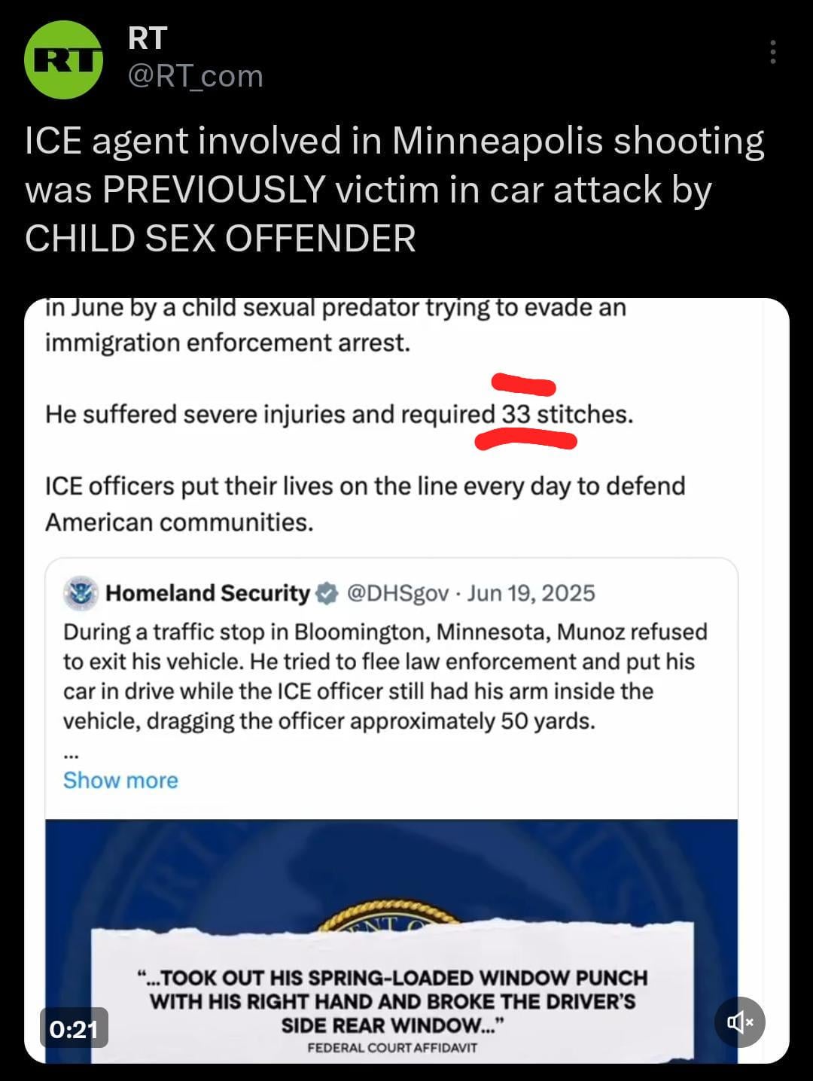This screenshot has width=813, height=1081.
Task: Tap the RT display name
Action: click(x=148, y=38)
